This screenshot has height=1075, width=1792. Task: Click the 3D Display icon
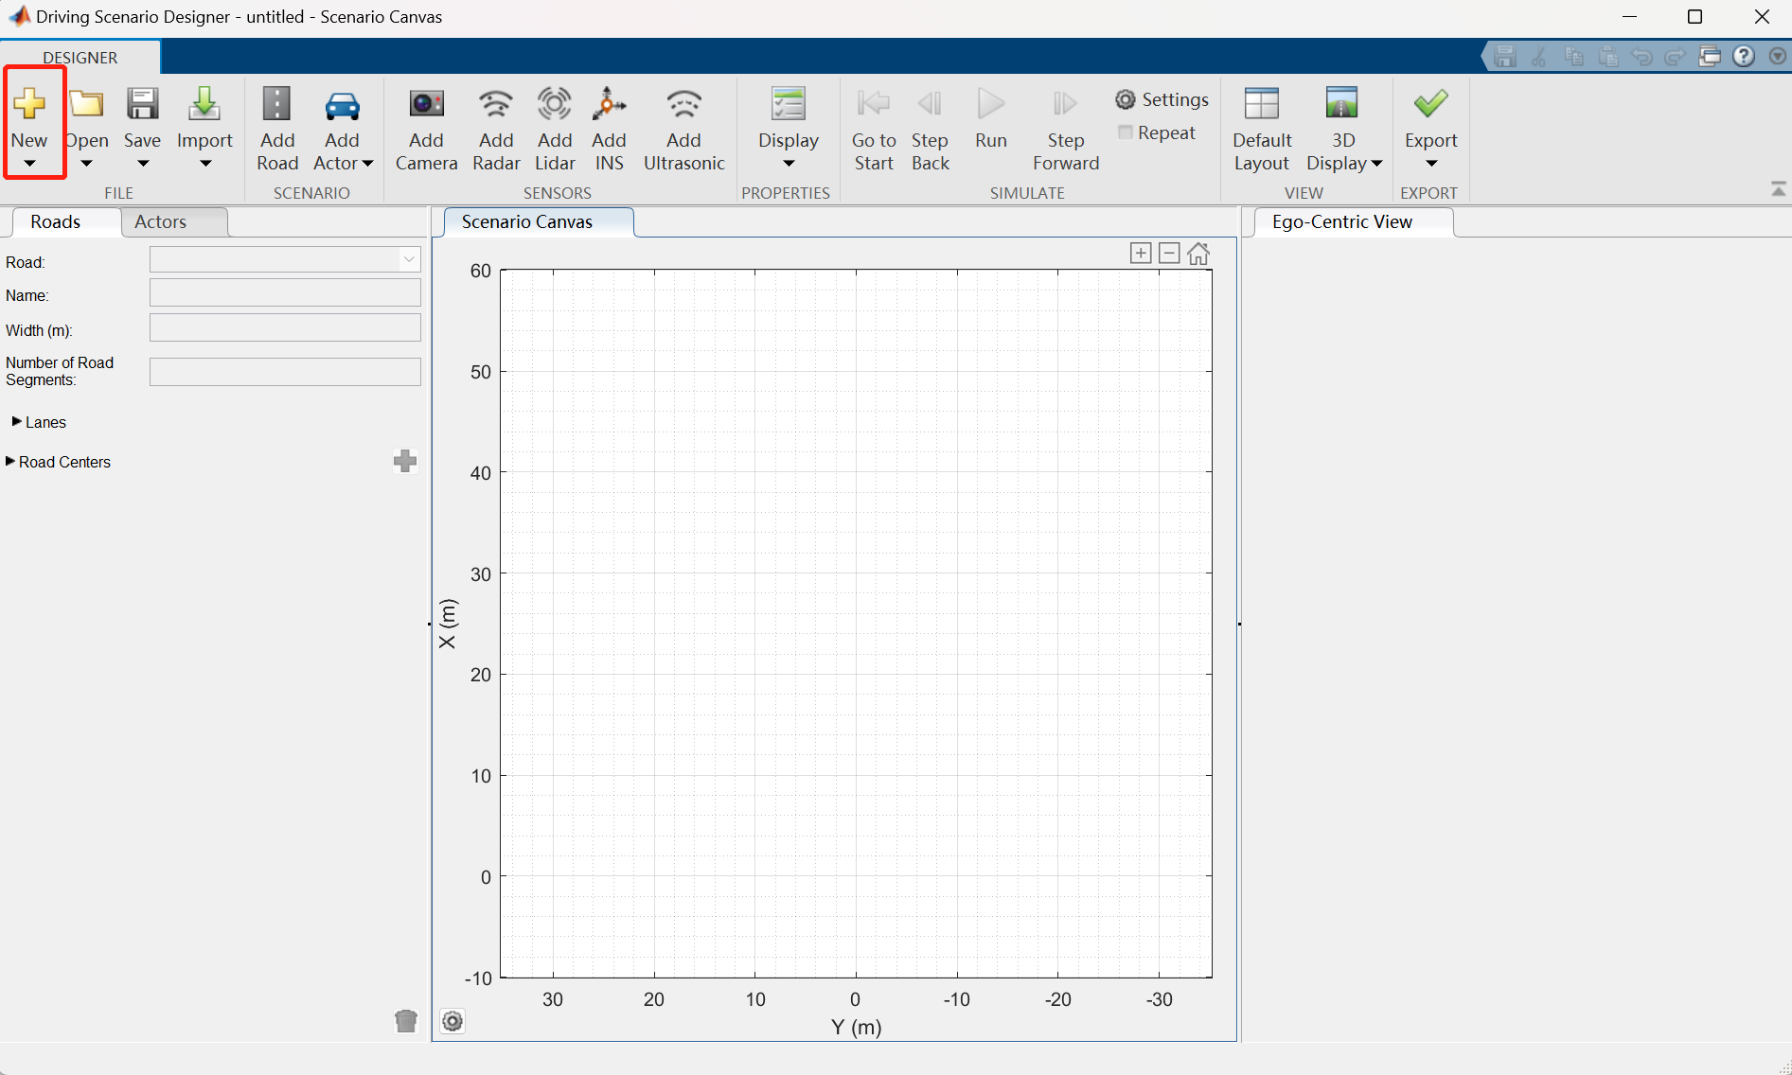click(x=1341, y=102)
